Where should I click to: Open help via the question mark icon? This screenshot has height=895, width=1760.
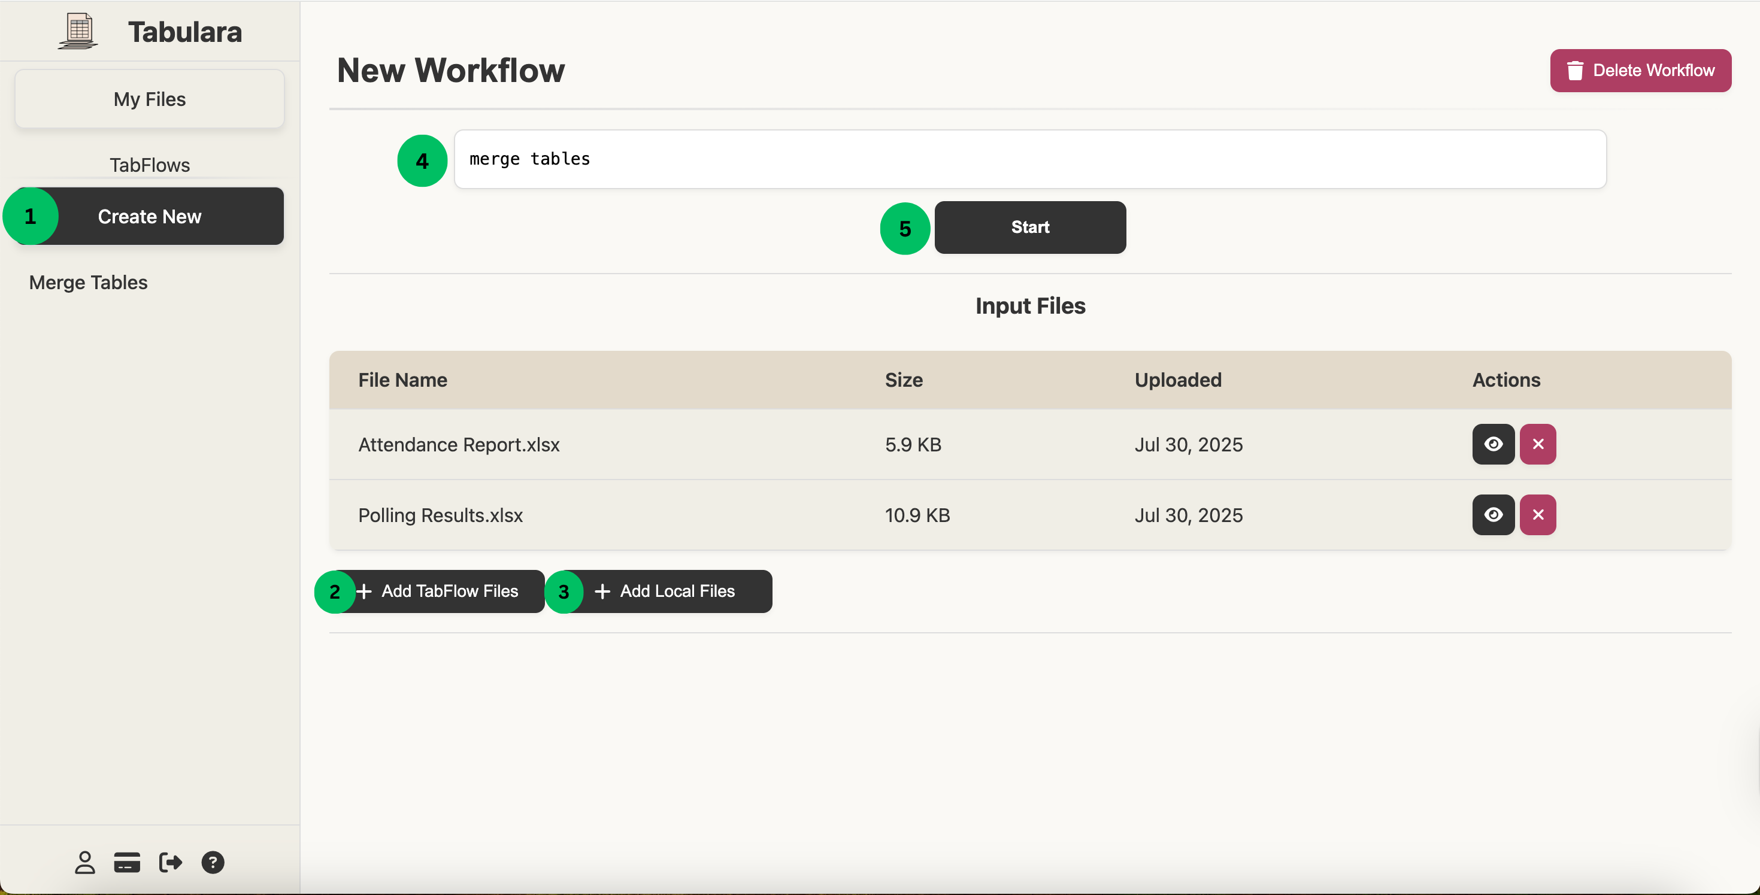tap(213, 862)
